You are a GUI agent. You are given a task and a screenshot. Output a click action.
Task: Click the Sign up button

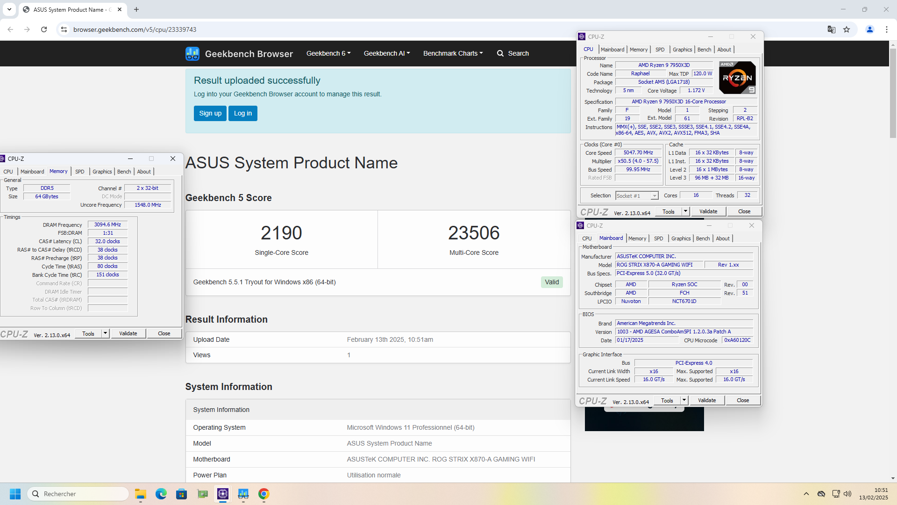pos(210,113)
